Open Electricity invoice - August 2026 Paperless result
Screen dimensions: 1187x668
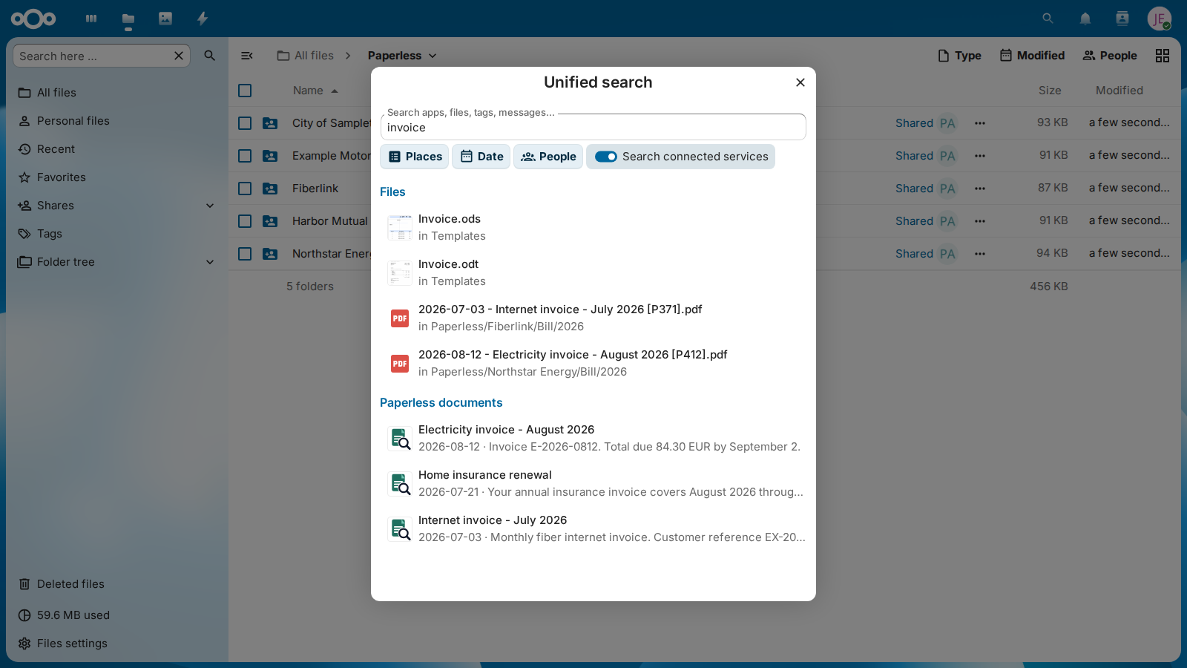593,439
